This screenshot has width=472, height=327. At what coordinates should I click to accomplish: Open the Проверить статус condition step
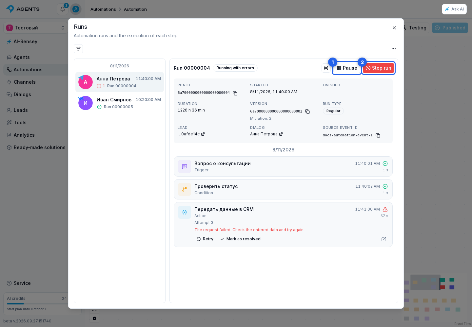[283, 189]
